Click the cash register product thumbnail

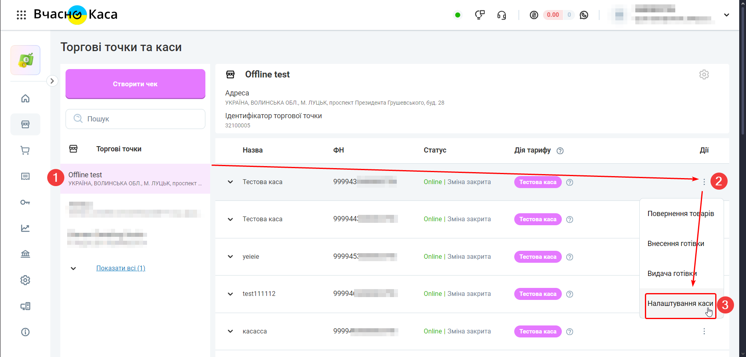pos(25,60)
